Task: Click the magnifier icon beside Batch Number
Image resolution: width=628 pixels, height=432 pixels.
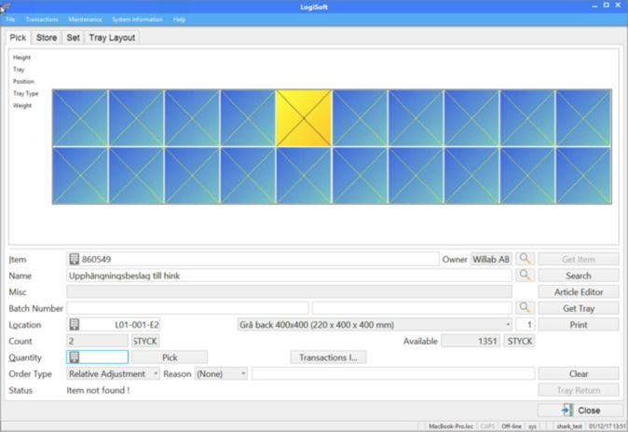Action: pos(525,308)
